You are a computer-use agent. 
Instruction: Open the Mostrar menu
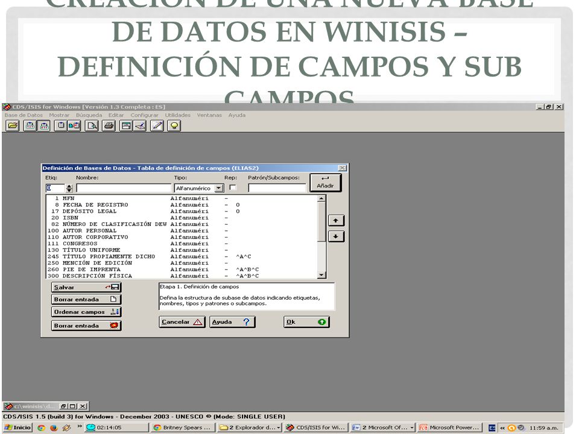point(59,115)
